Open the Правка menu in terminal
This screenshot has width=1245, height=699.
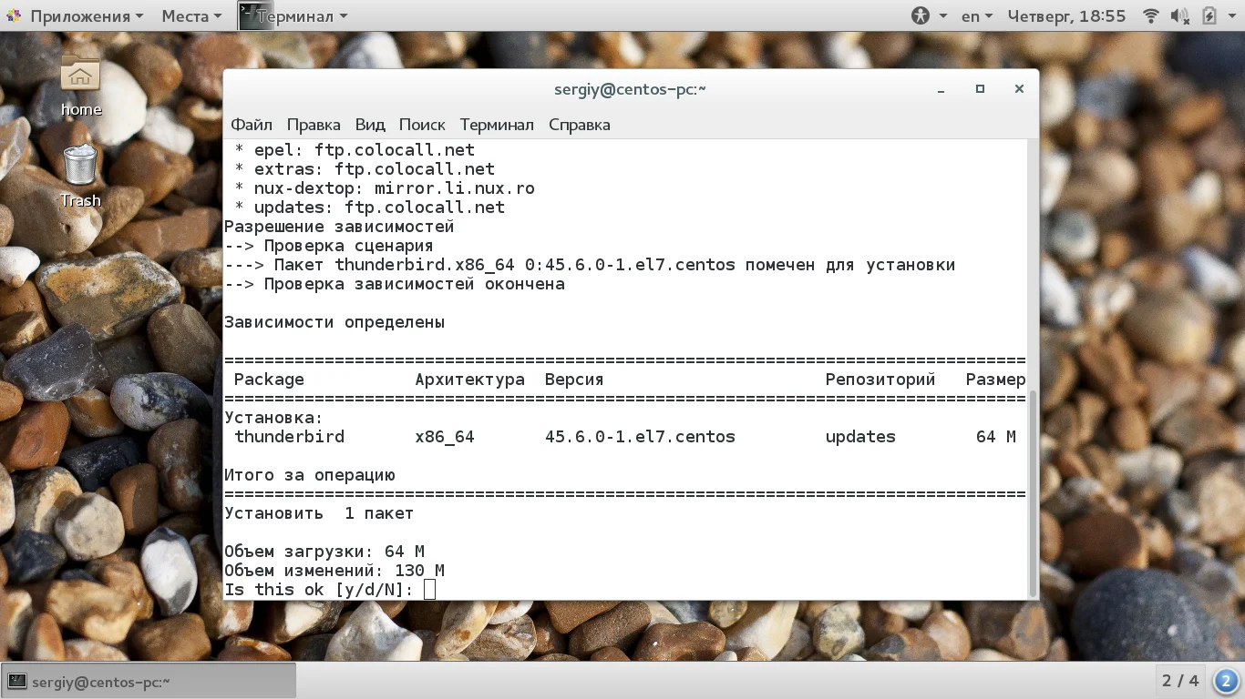[x=314, y=125]
